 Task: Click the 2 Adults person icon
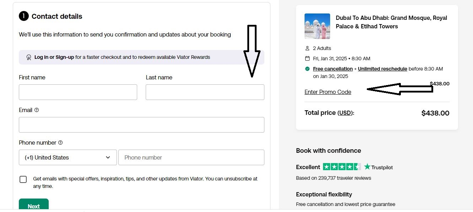coord(307,48)
